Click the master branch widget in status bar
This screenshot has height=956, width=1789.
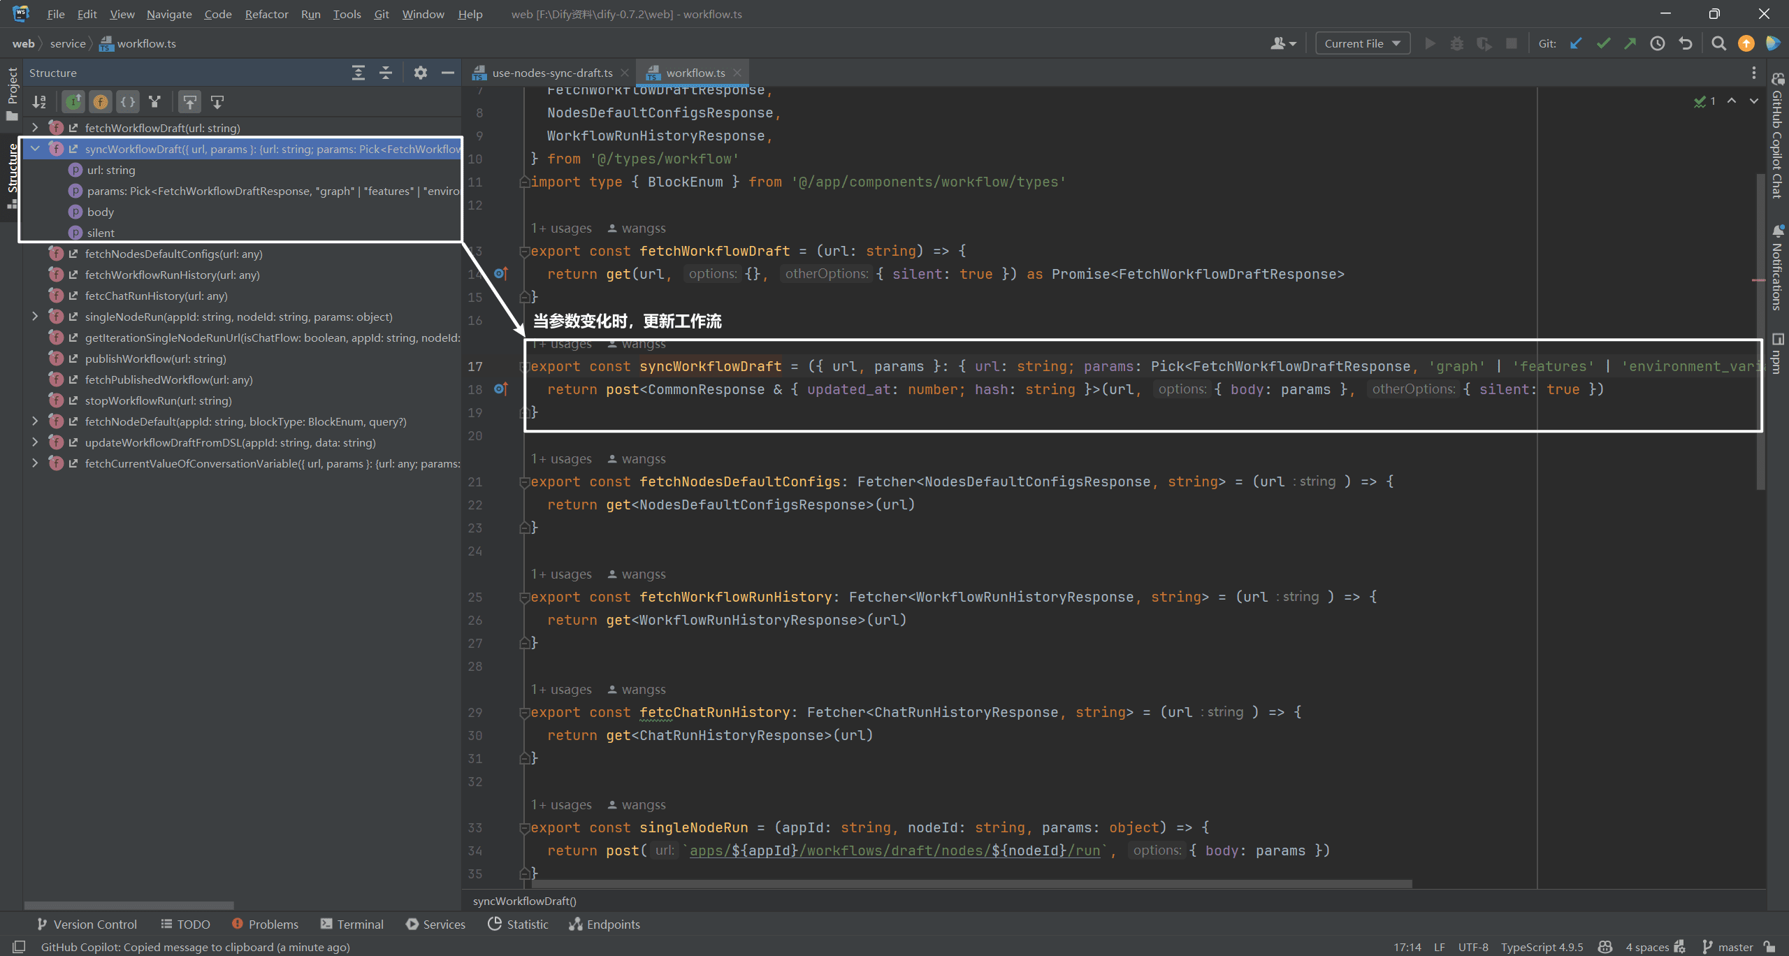[1729, 947]
